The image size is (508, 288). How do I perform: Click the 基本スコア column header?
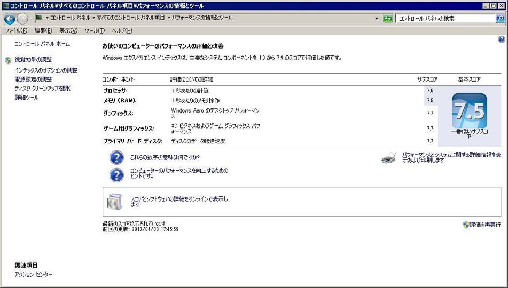coord(469,79)
